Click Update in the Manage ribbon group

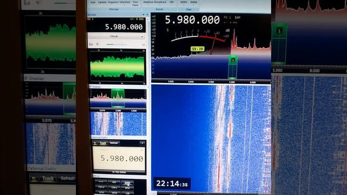click(x=102, y=2)
